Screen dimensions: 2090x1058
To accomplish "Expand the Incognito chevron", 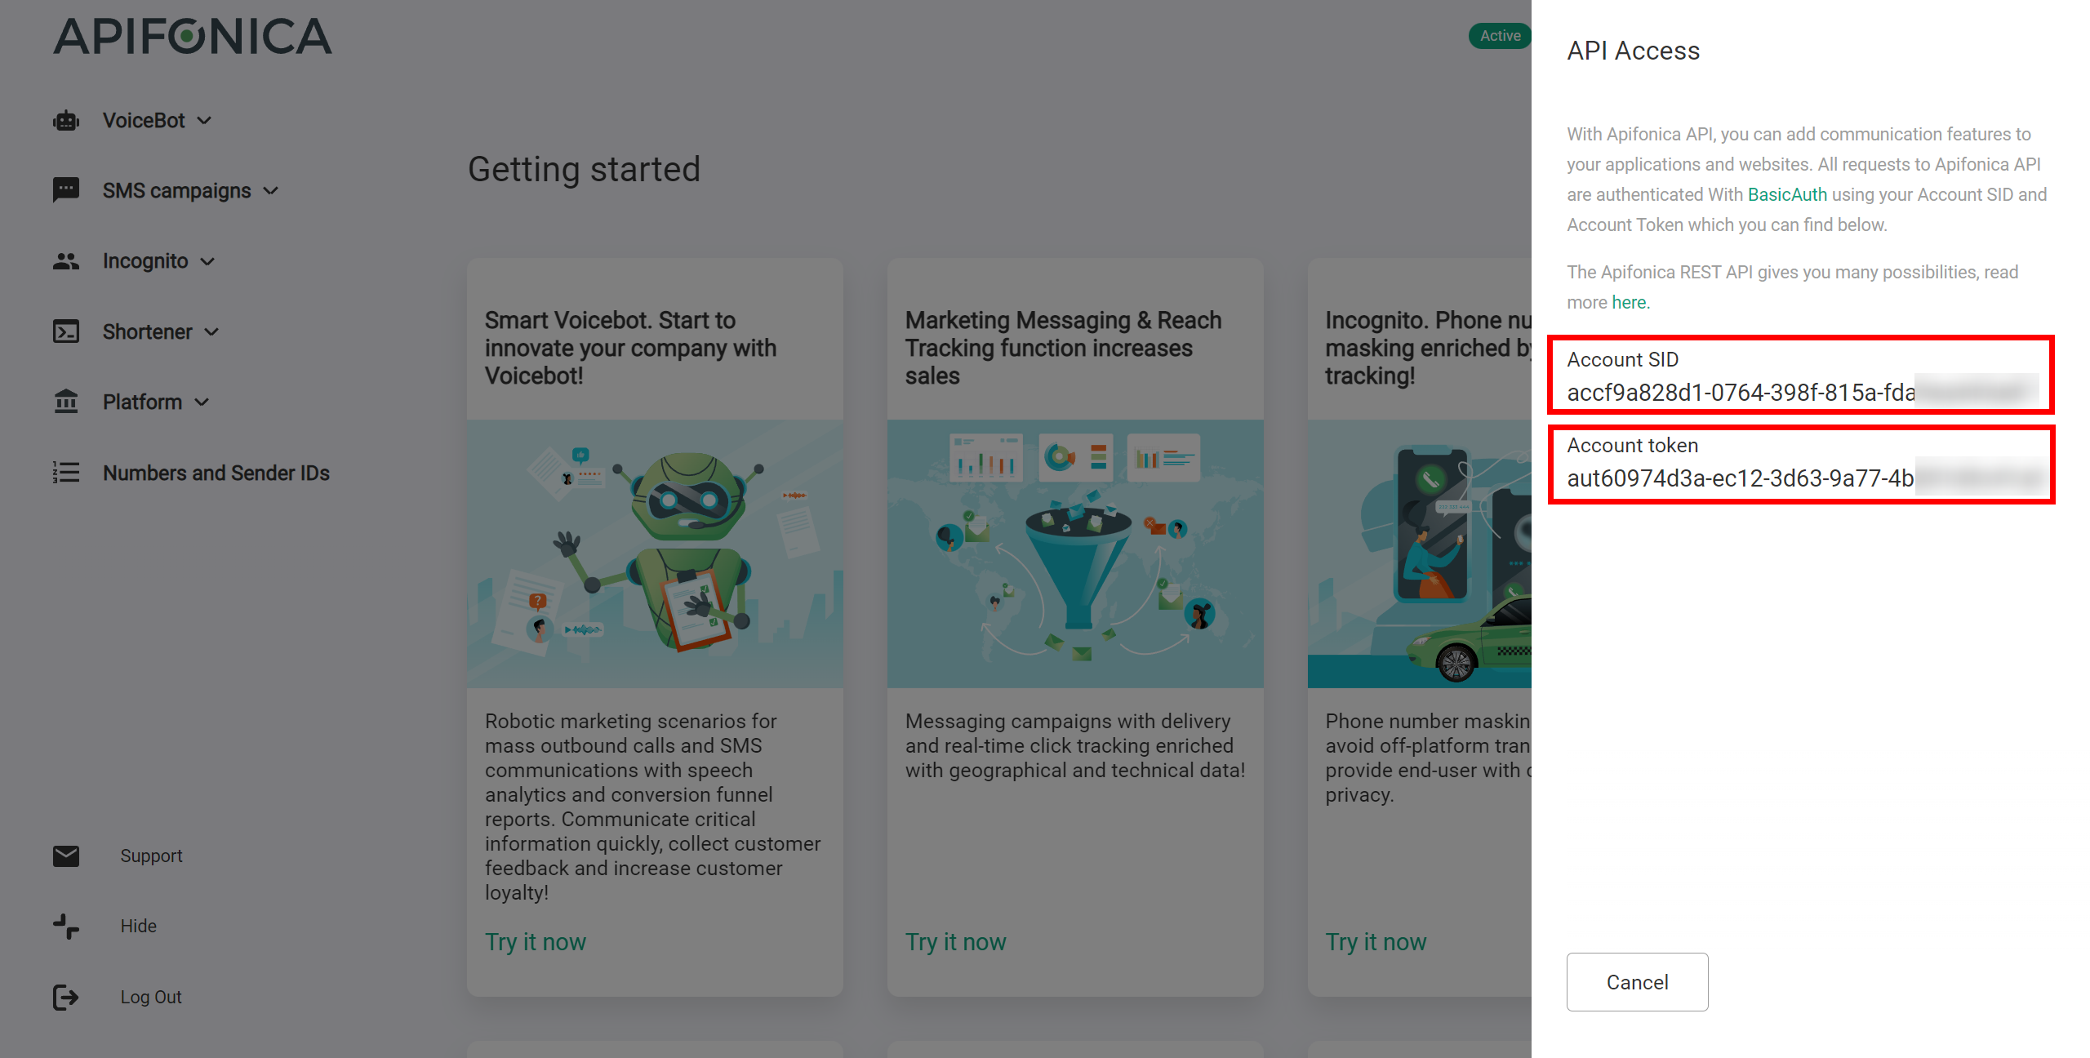I will pos(207,261).
